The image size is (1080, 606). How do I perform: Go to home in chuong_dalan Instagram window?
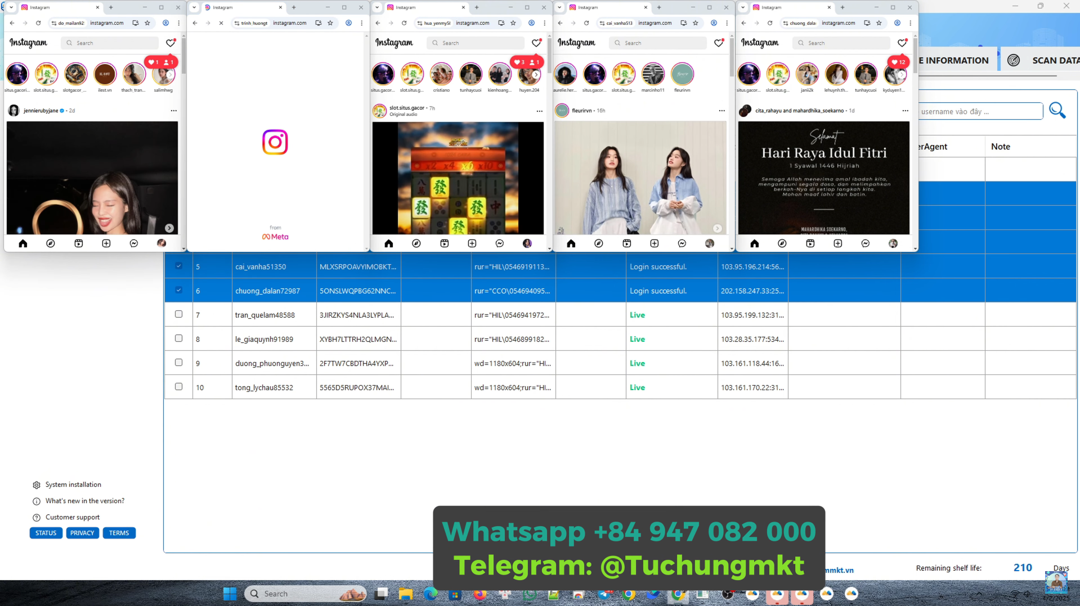click(755, 243)
